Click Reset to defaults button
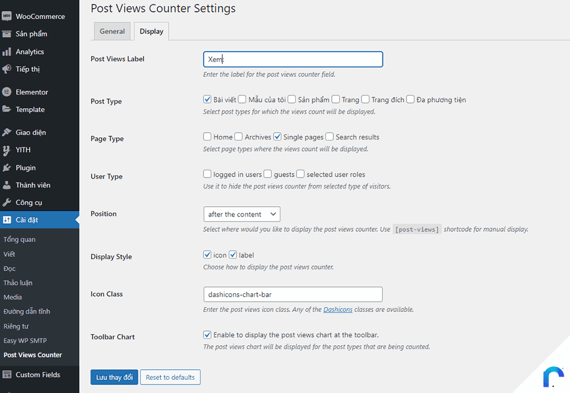 point(170,377)
